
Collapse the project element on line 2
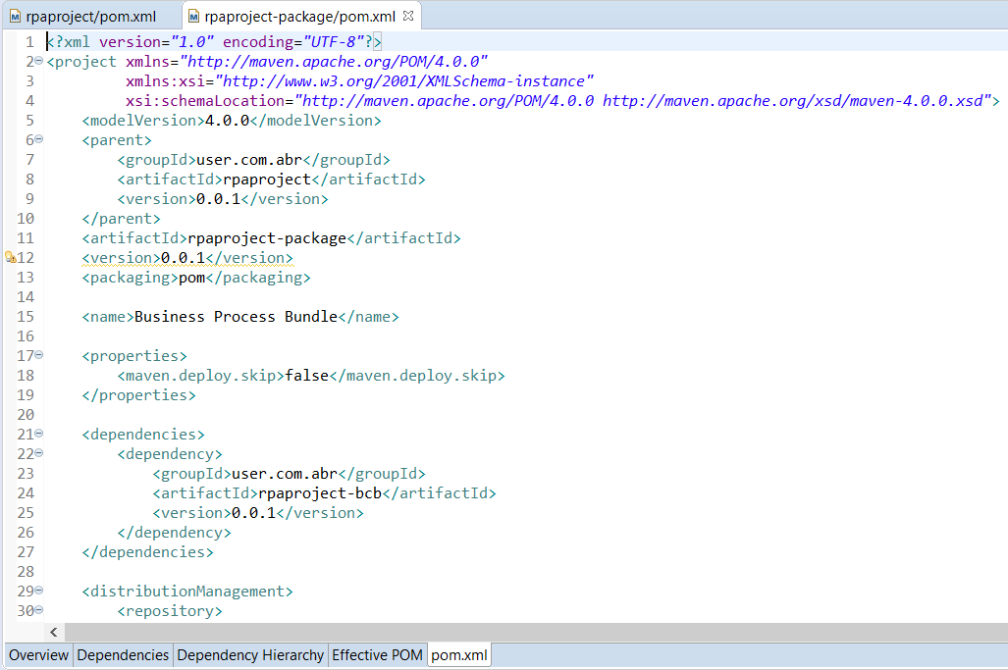[38, 61]
